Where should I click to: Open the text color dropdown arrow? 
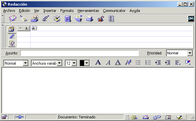[87, 63]
